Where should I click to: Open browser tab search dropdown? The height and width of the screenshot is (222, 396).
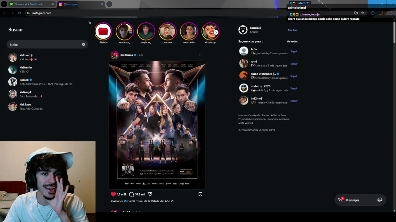[4, 4]
